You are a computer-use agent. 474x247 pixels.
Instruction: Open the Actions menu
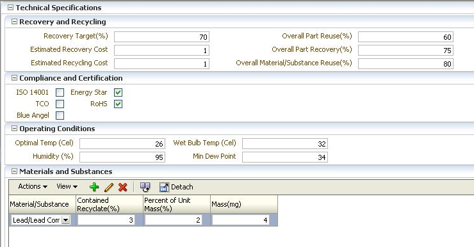tap(33, 187)
